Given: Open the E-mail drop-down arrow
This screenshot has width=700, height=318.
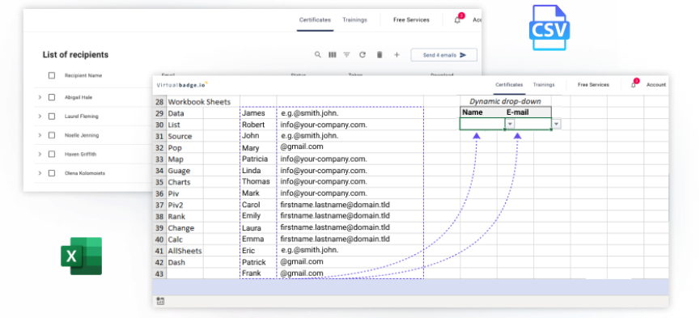Looking at the screenshot, I should (x=557, y=124).
